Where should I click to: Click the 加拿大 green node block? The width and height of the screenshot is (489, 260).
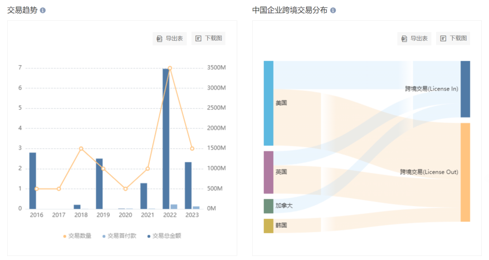pos(268,206)
